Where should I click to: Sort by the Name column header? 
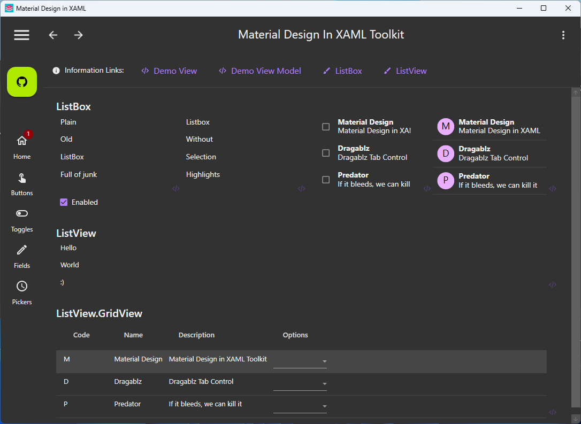(x=133, y=335)
